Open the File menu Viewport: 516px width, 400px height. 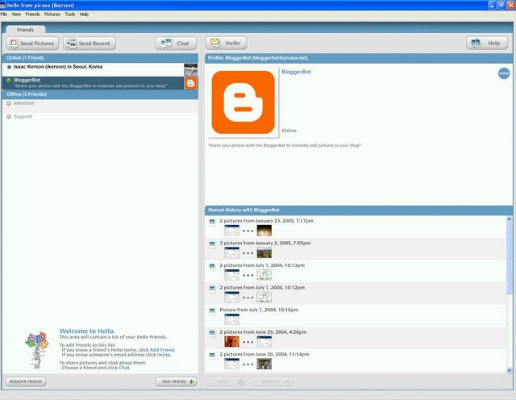pyautogui.click(x=4, y=15)
